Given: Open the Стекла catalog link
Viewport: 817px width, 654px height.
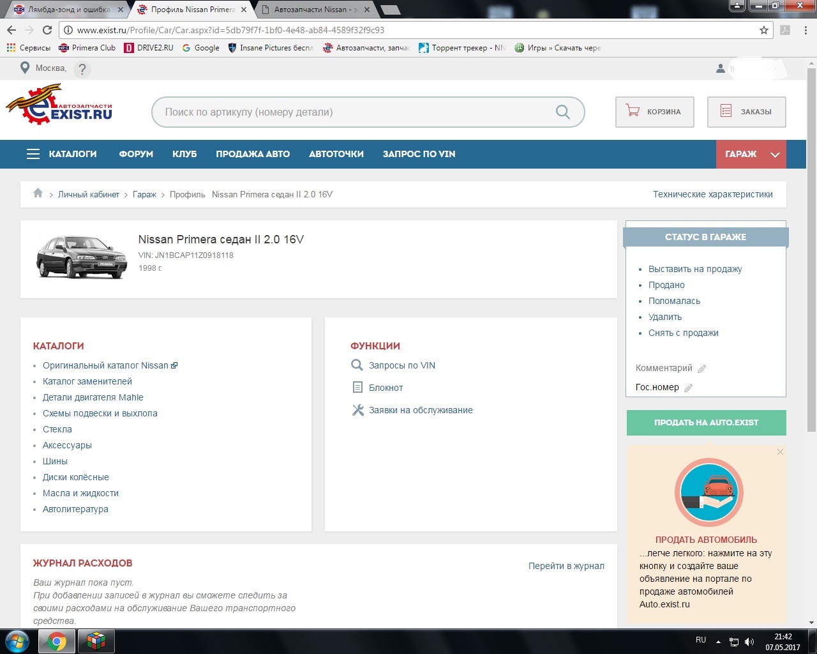Looking at the screenshot, I should 57,429.
